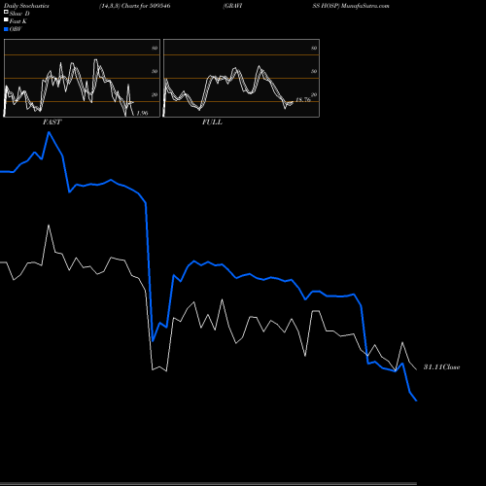Screen dimensions: 486x486
Task: Click the 'FULL' chart label
Action: (212, 122)
